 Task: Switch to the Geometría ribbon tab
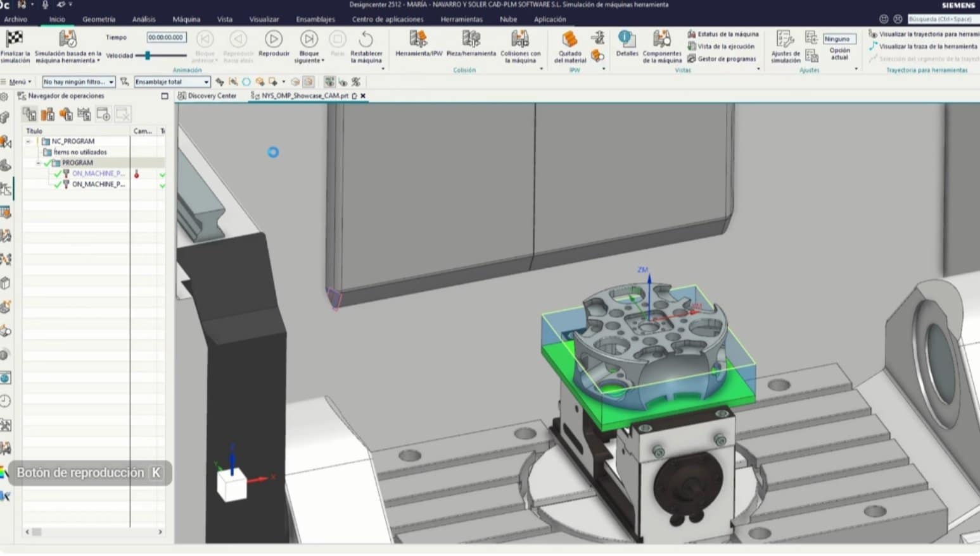click(x=99, y=19)
